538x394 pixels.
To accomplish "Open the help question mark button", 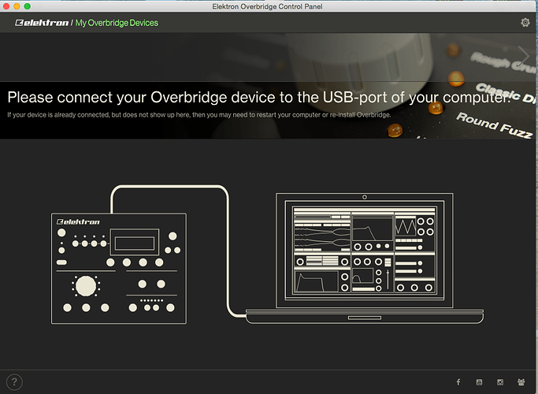I will pyautogui.click(x=14, y=382).
